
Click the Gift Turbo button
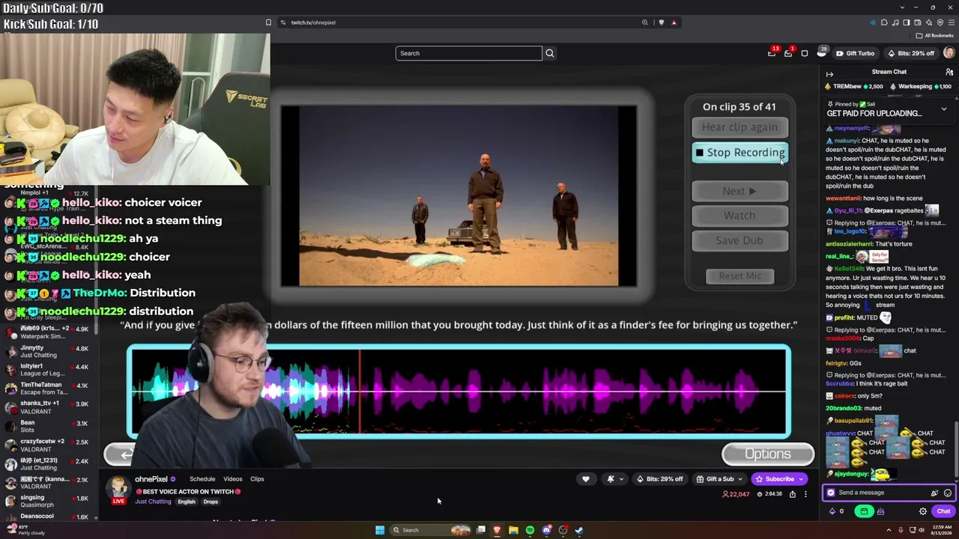855,53
